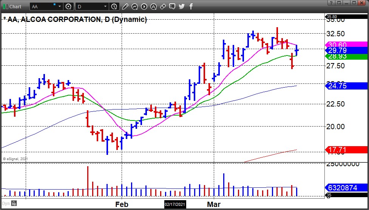Viewport: 369px width, 210px height.
Task: Minimize the chart window
Action: 346,3
